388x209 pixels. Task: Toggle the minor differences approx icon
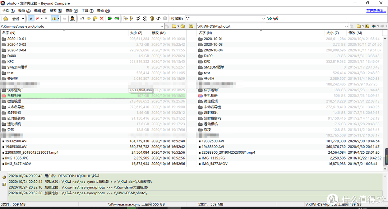pyautogui.click(x=65, y=19)
